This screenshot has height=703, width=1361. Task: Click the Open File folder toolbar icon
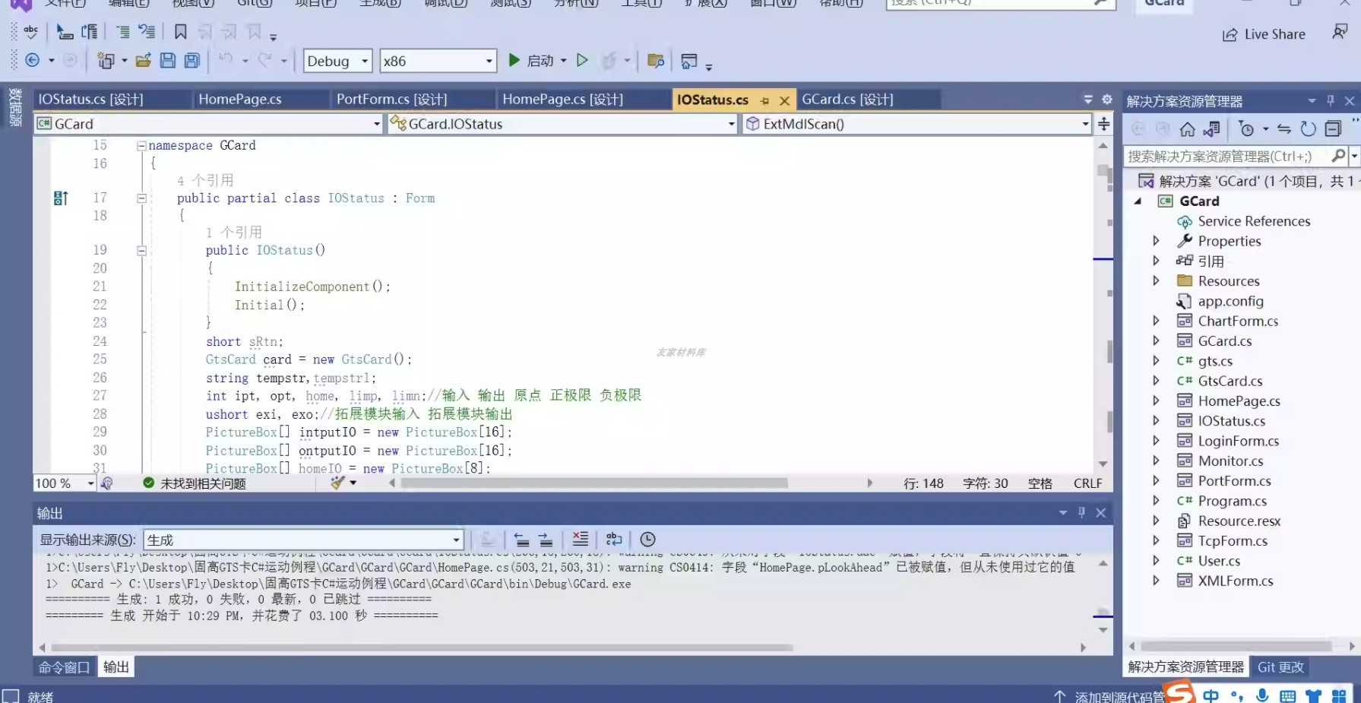[143, 61]
